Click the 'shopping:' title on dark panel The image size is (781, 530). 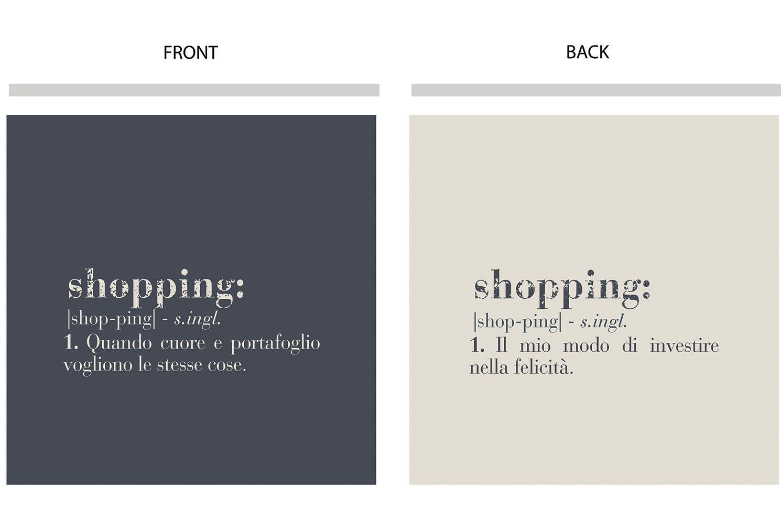[156, 286]
